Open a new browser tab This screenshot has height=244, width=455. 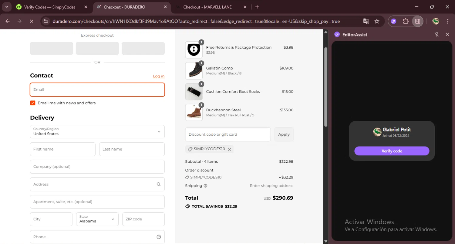(x=257, y=7)
